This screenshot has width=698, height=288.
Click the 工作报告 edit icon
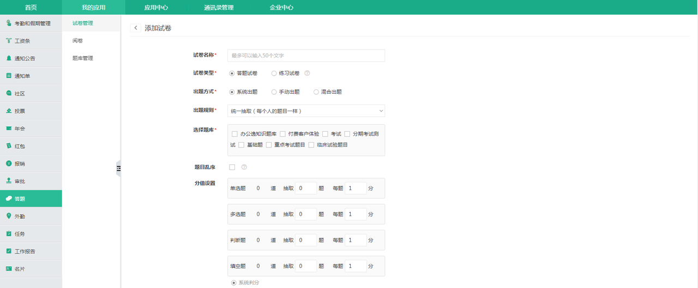9,251
